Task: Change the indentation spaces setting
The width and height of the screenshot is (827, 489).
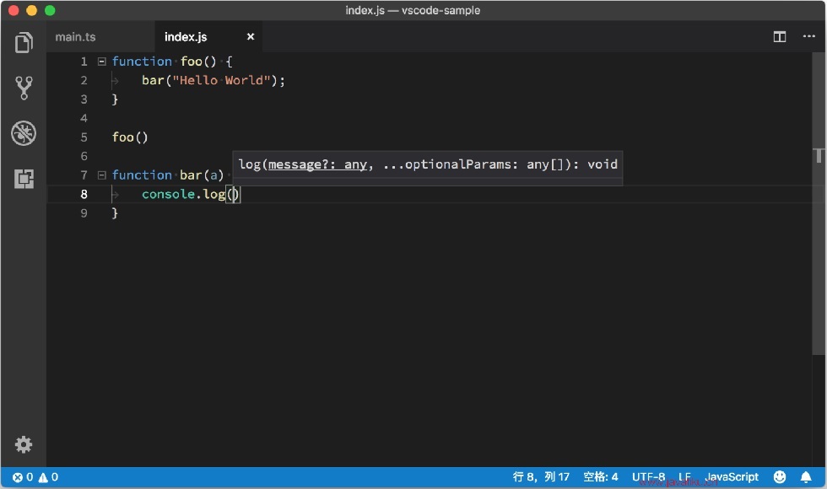Action: click(600, 477)
